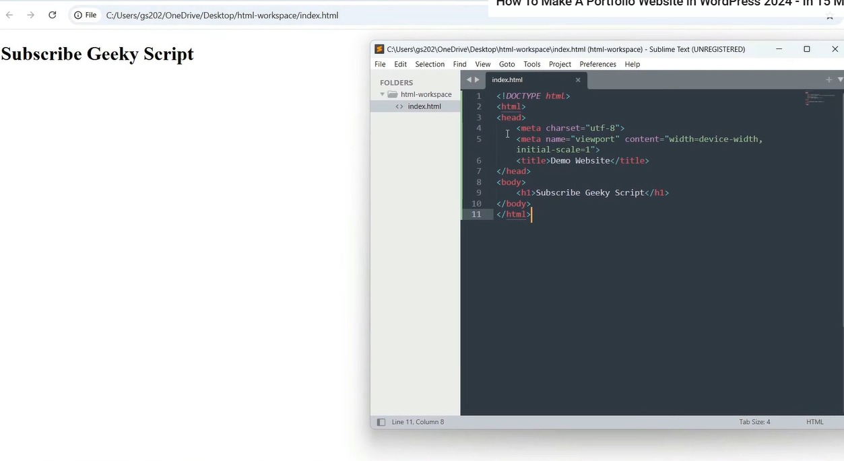Open the tab list dropdown arrow

tap(840, 79)
